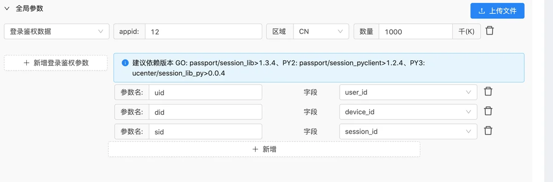Viewport: 553px width, 182px height.
Task: Remove the uid parameter row
Action: tap(488, 92)
